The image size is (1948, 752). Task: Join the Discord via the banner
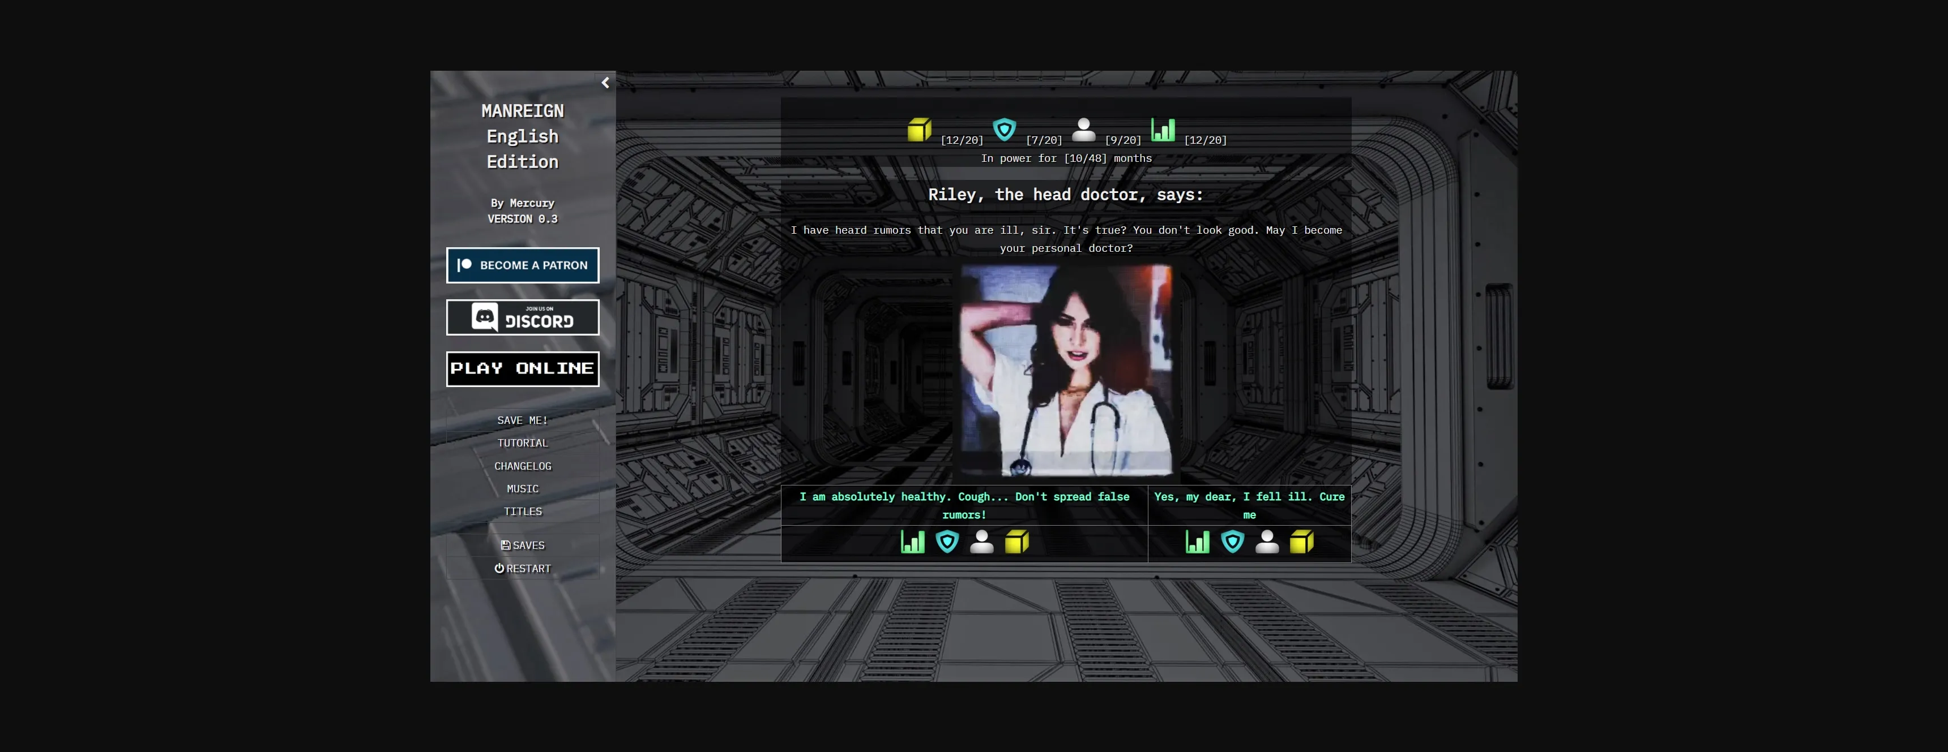(523, 317)
